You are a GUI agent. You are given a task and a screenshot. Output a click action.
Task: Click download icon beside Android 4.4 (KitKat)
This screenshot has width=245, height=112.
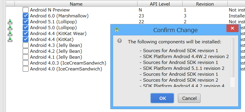[10, 39]
